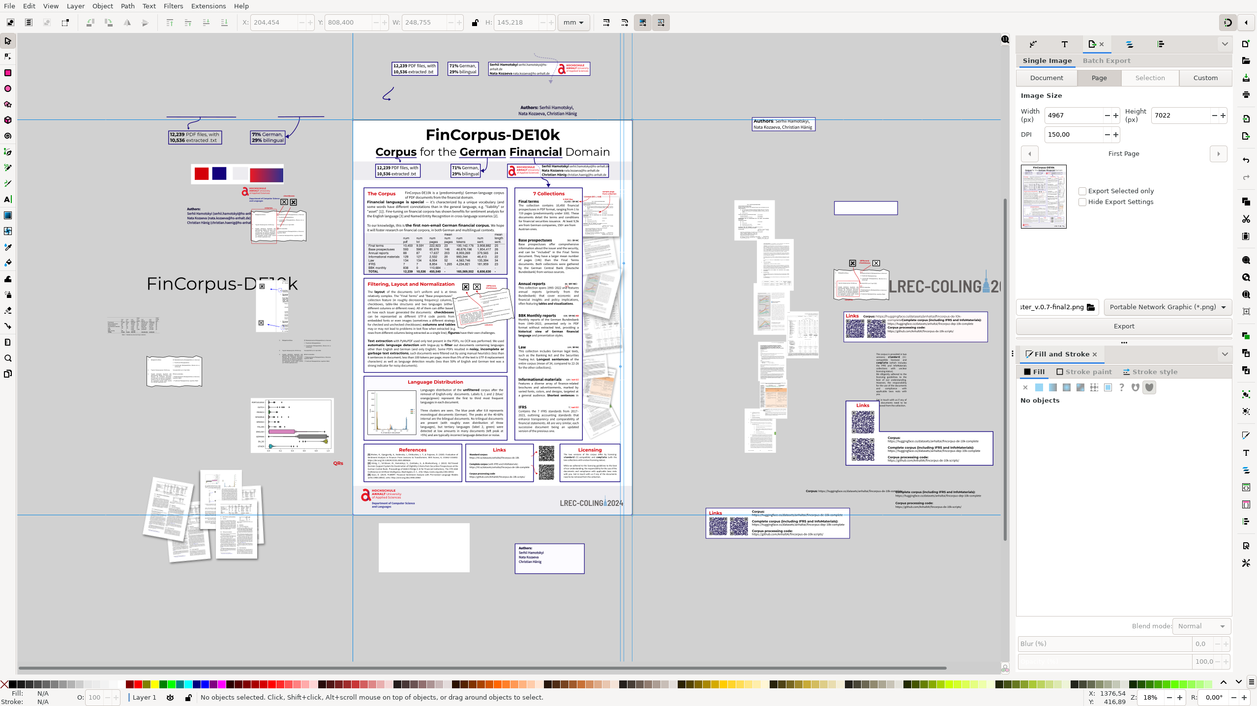This screenshot has height=706, width=1257.
Task: Select the Text tool in toolbox
Action: pos(8,199)
